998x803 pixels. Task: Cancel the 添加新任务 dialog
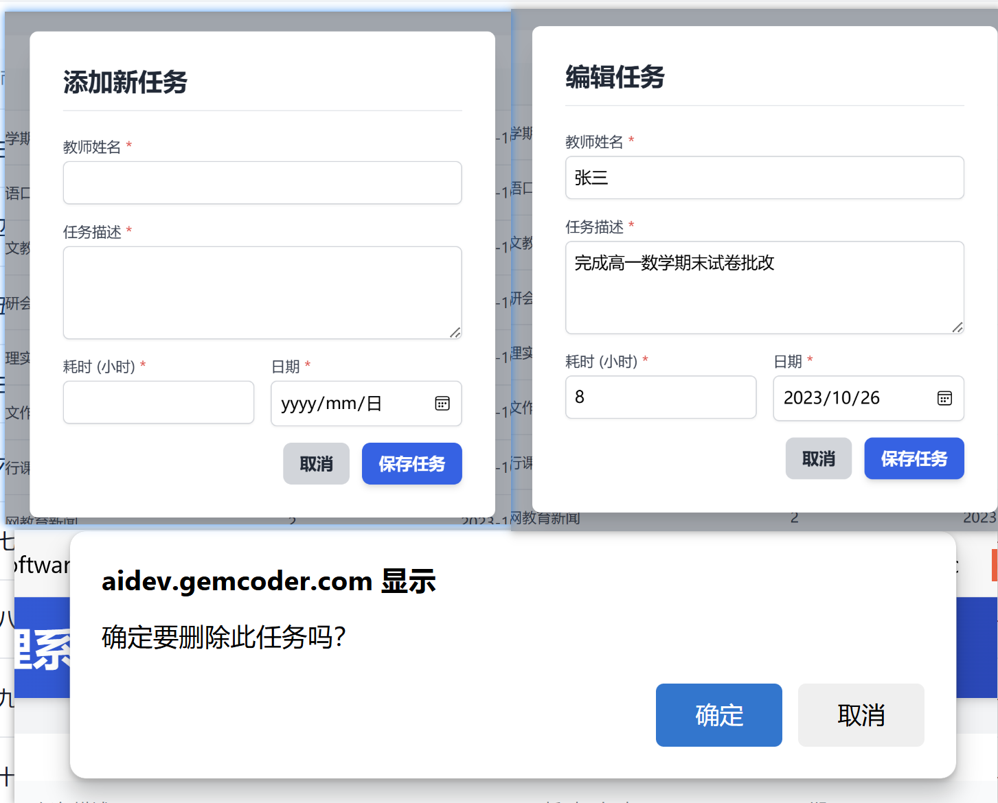[317, 464]
